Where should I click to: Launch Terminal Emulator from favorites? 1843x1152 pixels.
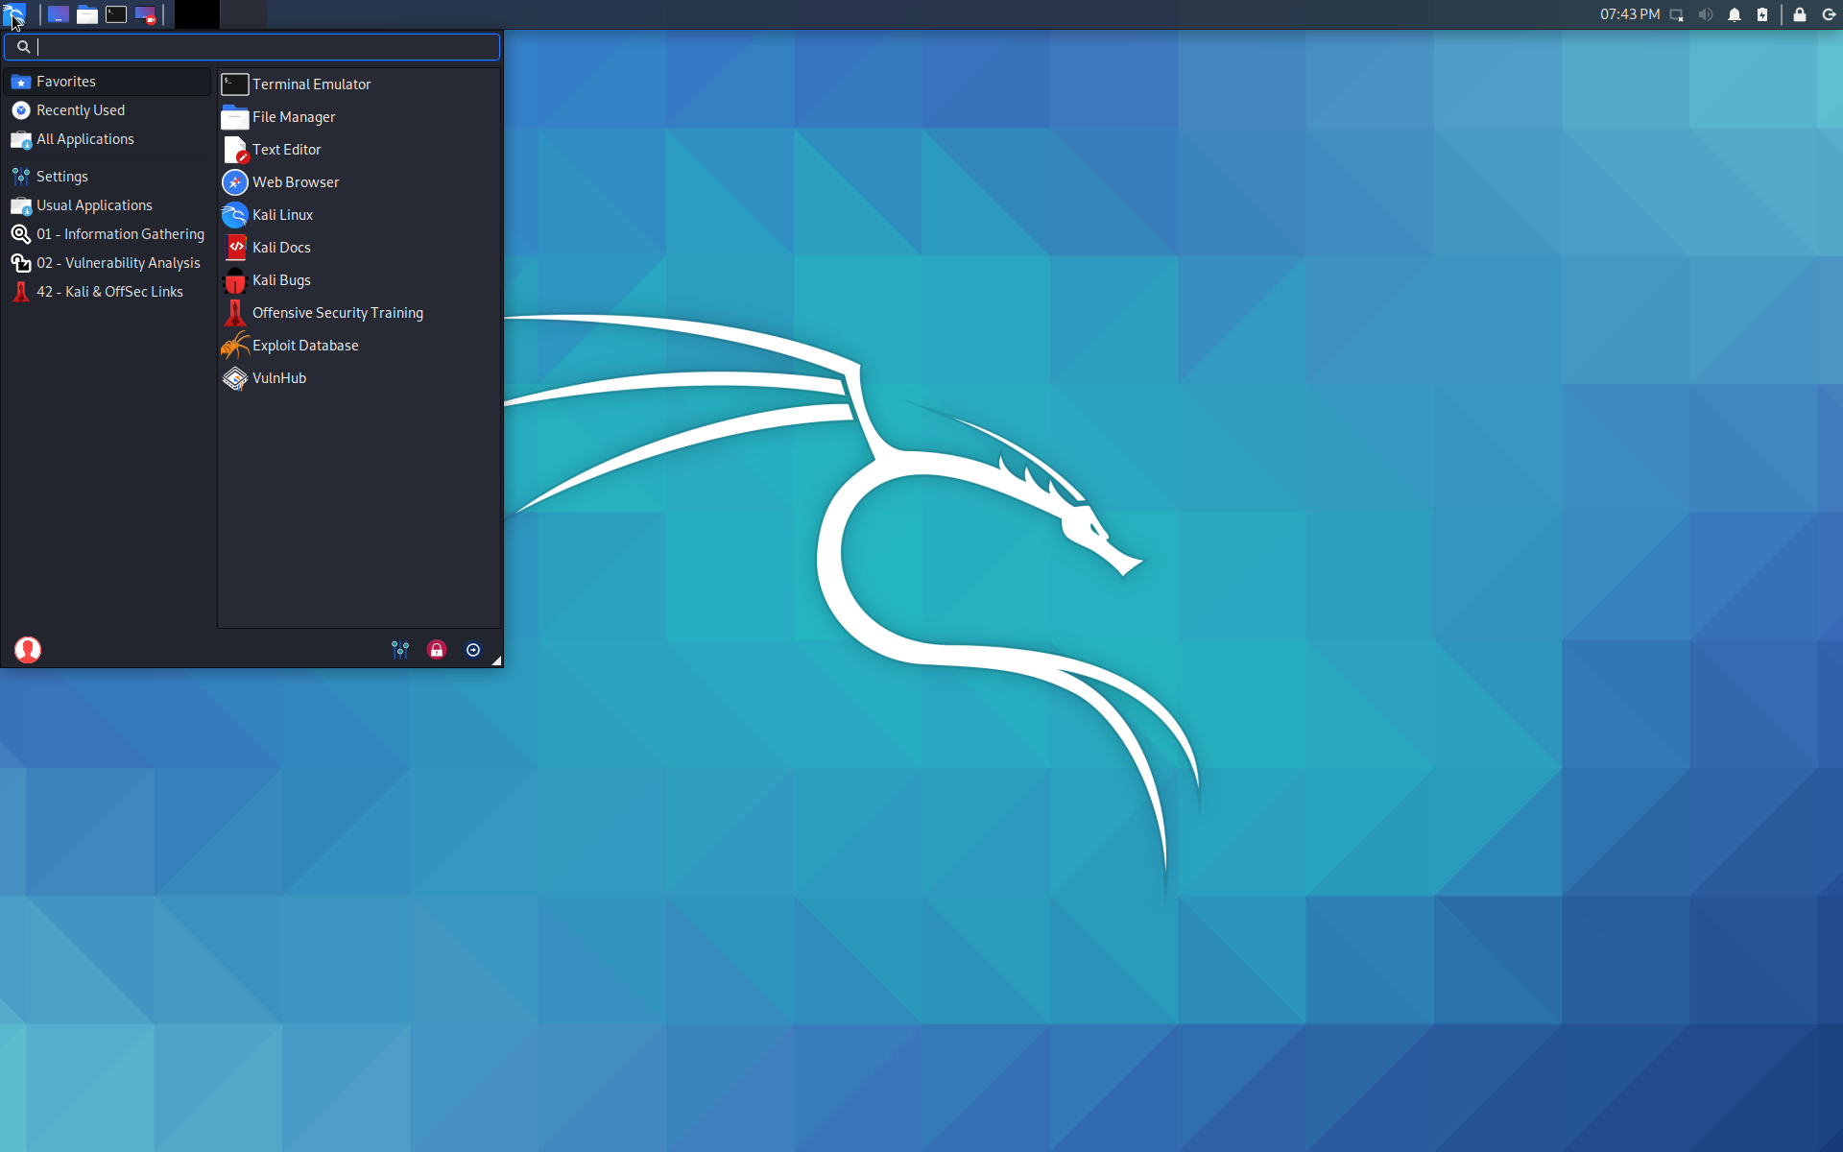(359, 84)
